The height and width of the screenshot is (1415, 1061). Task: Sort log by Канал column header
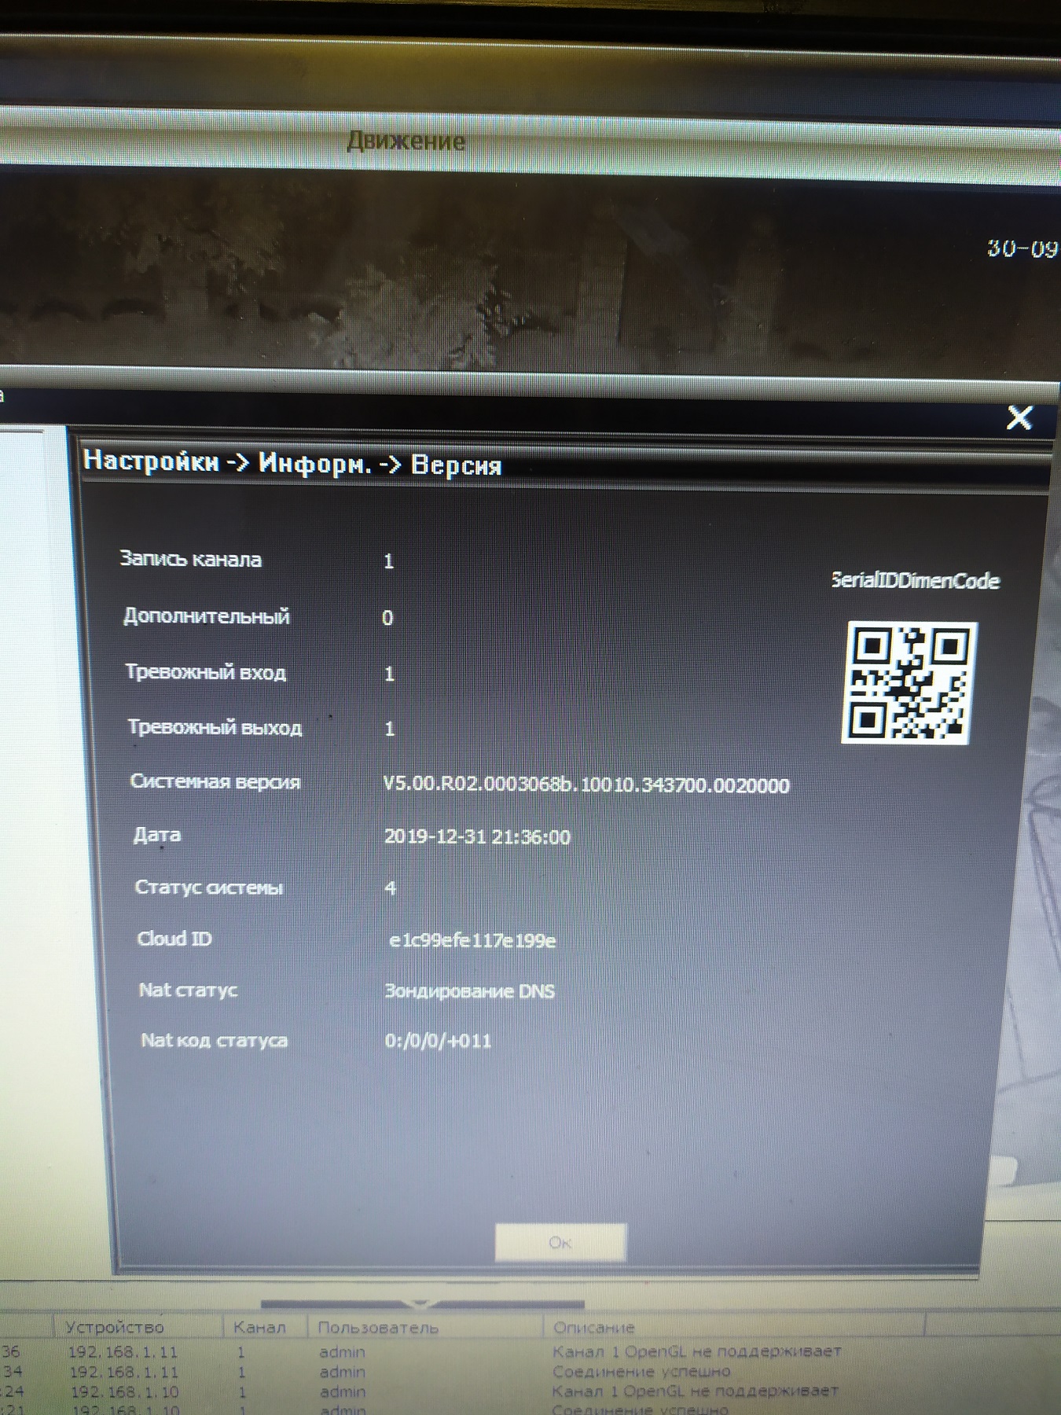(x=259, y=1328)
